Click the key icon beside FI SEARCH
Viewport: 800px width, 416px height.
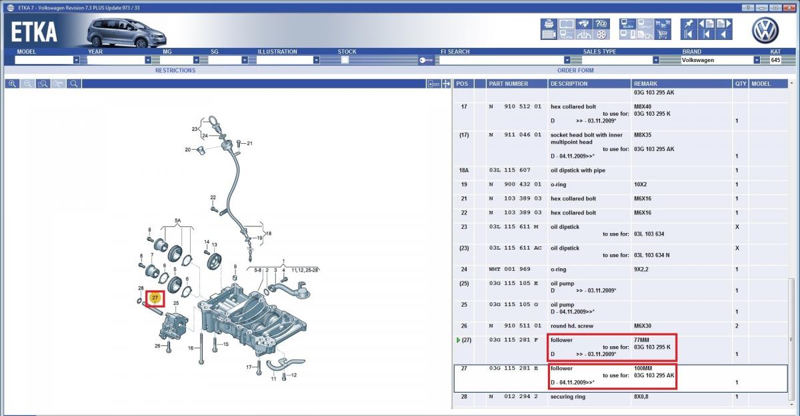(427, 60)
